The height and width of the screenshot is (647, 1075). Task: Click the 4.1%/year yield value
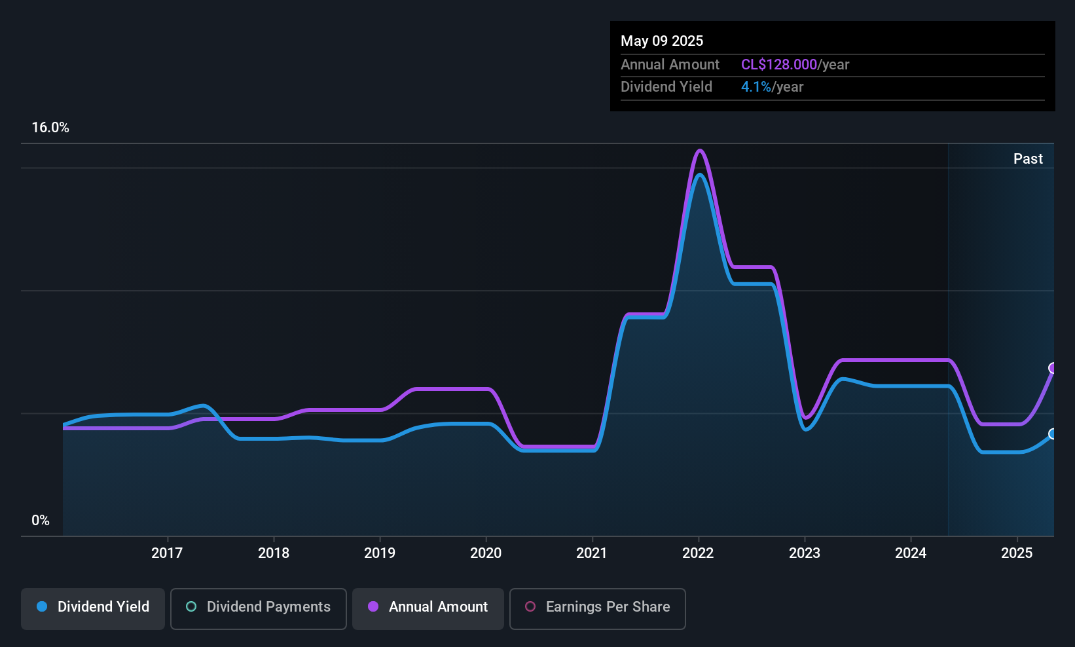click(772, 86)
